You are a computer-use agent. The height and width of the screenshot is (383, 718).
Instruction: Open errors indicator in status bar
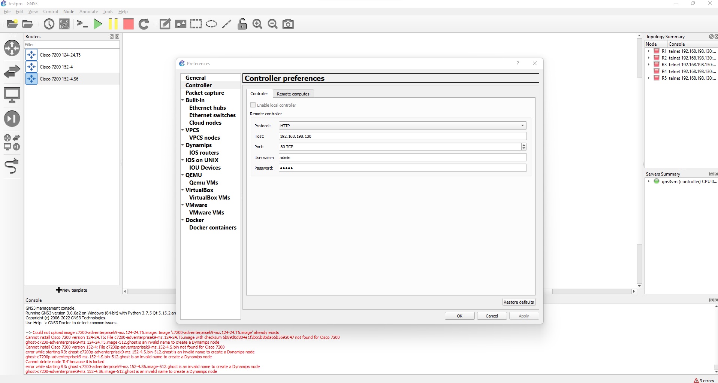tap(704, 380)
